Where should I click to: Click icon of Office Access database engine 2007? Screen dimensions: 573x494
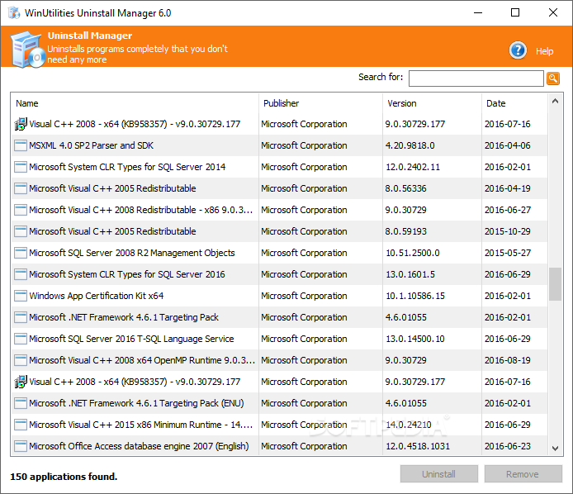pyautogui.click(x=21, y=446)
